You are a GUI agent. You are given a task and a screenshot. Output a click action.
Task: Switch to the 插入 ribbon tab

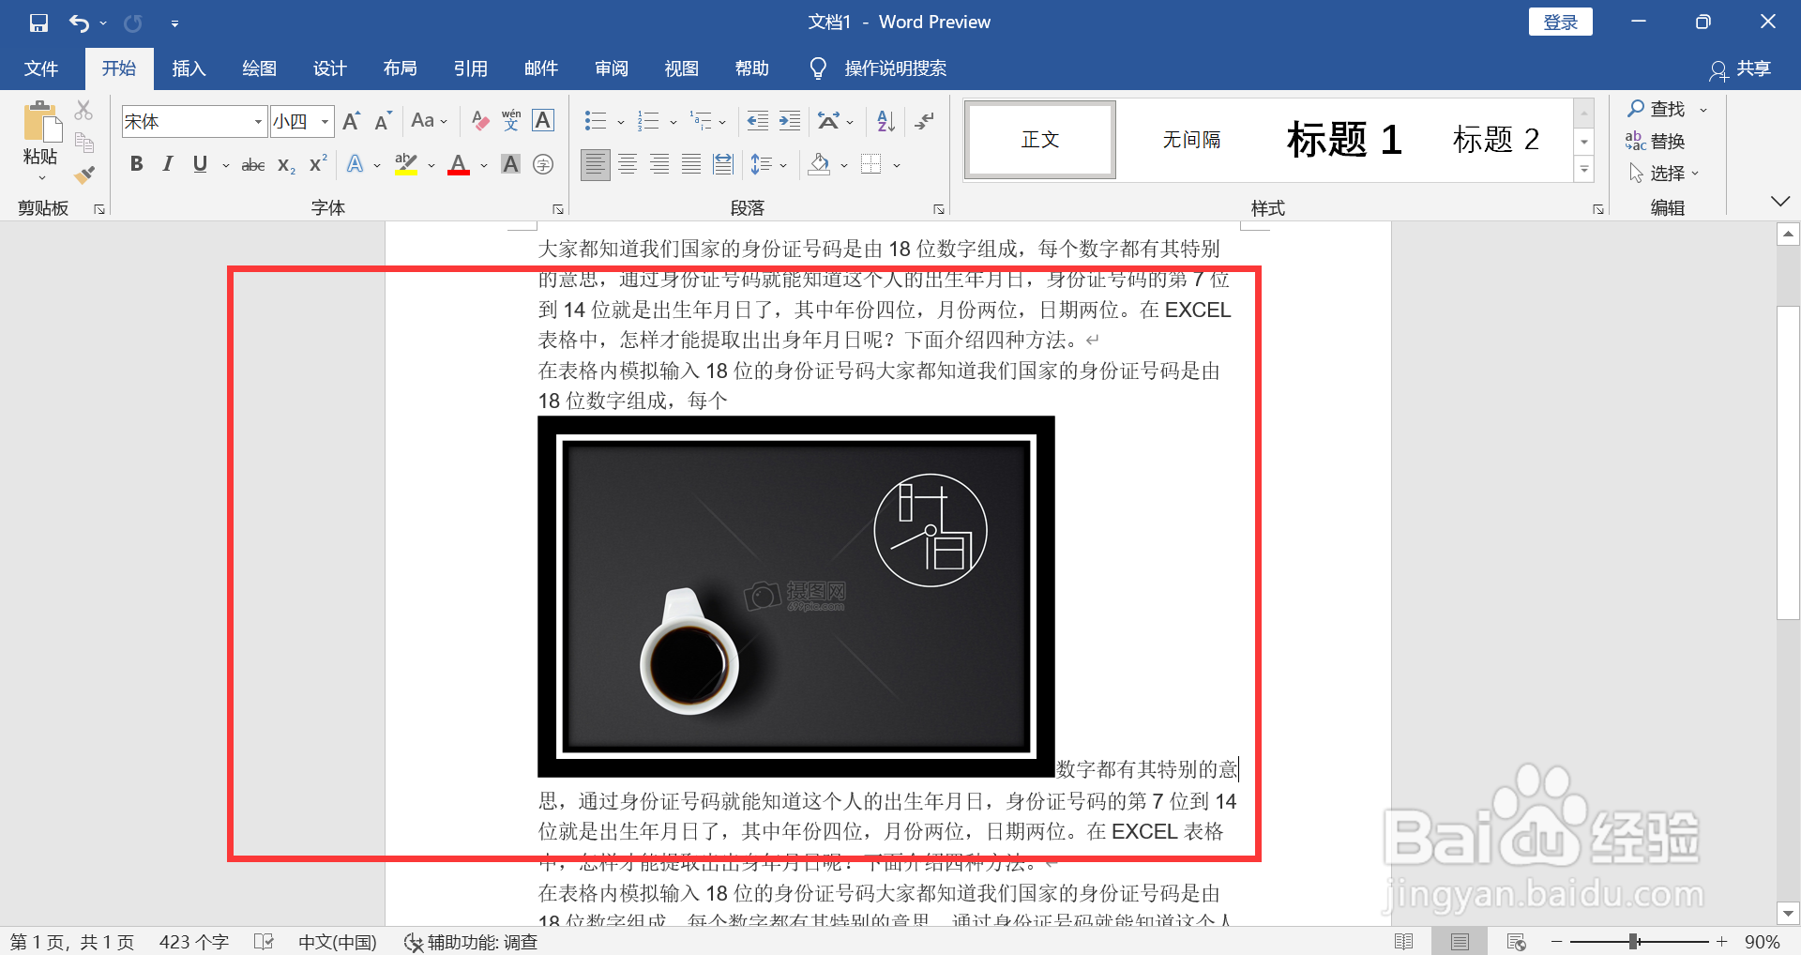click(x=188, y=68)
